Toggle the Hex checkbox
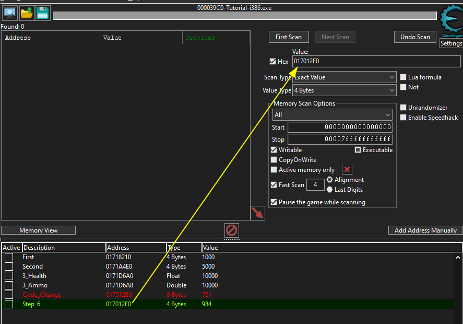The height and width of the screenshot is (324, 463). click(273, 62)
